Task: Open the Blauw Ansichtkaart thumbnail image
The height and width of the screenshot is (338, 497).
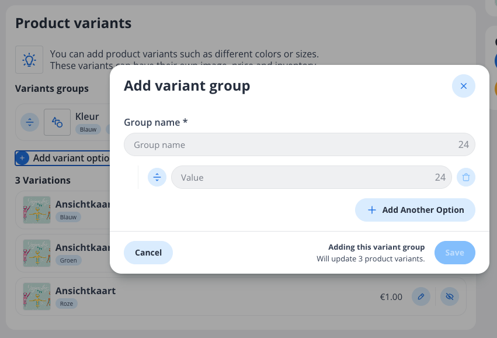Action: pyautogui.click(x=37, y=209)
